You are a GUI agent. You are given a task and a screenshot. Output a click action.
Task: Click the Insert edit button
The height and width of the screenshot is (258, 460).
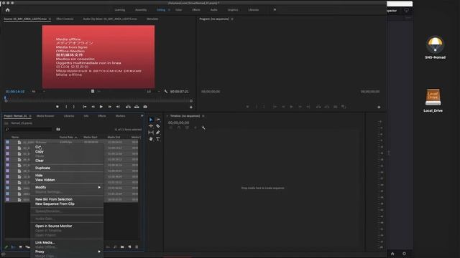point(128,107)
